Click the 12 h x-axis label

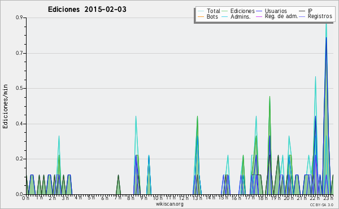tap(184, 198)
